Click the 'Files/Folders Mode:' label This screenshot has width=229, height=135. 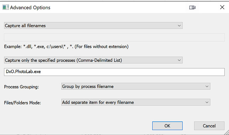pos(22,103)
